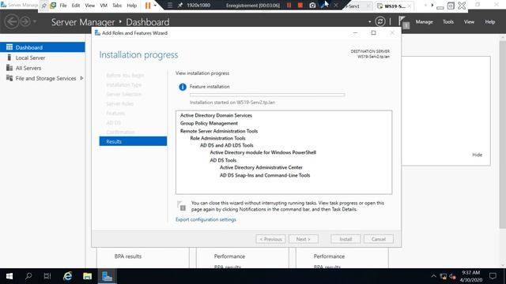The width and height of the screenshot is (506, 284).
Task: Open dropdown next to the VM pause icon
Action: pos(155,6)
